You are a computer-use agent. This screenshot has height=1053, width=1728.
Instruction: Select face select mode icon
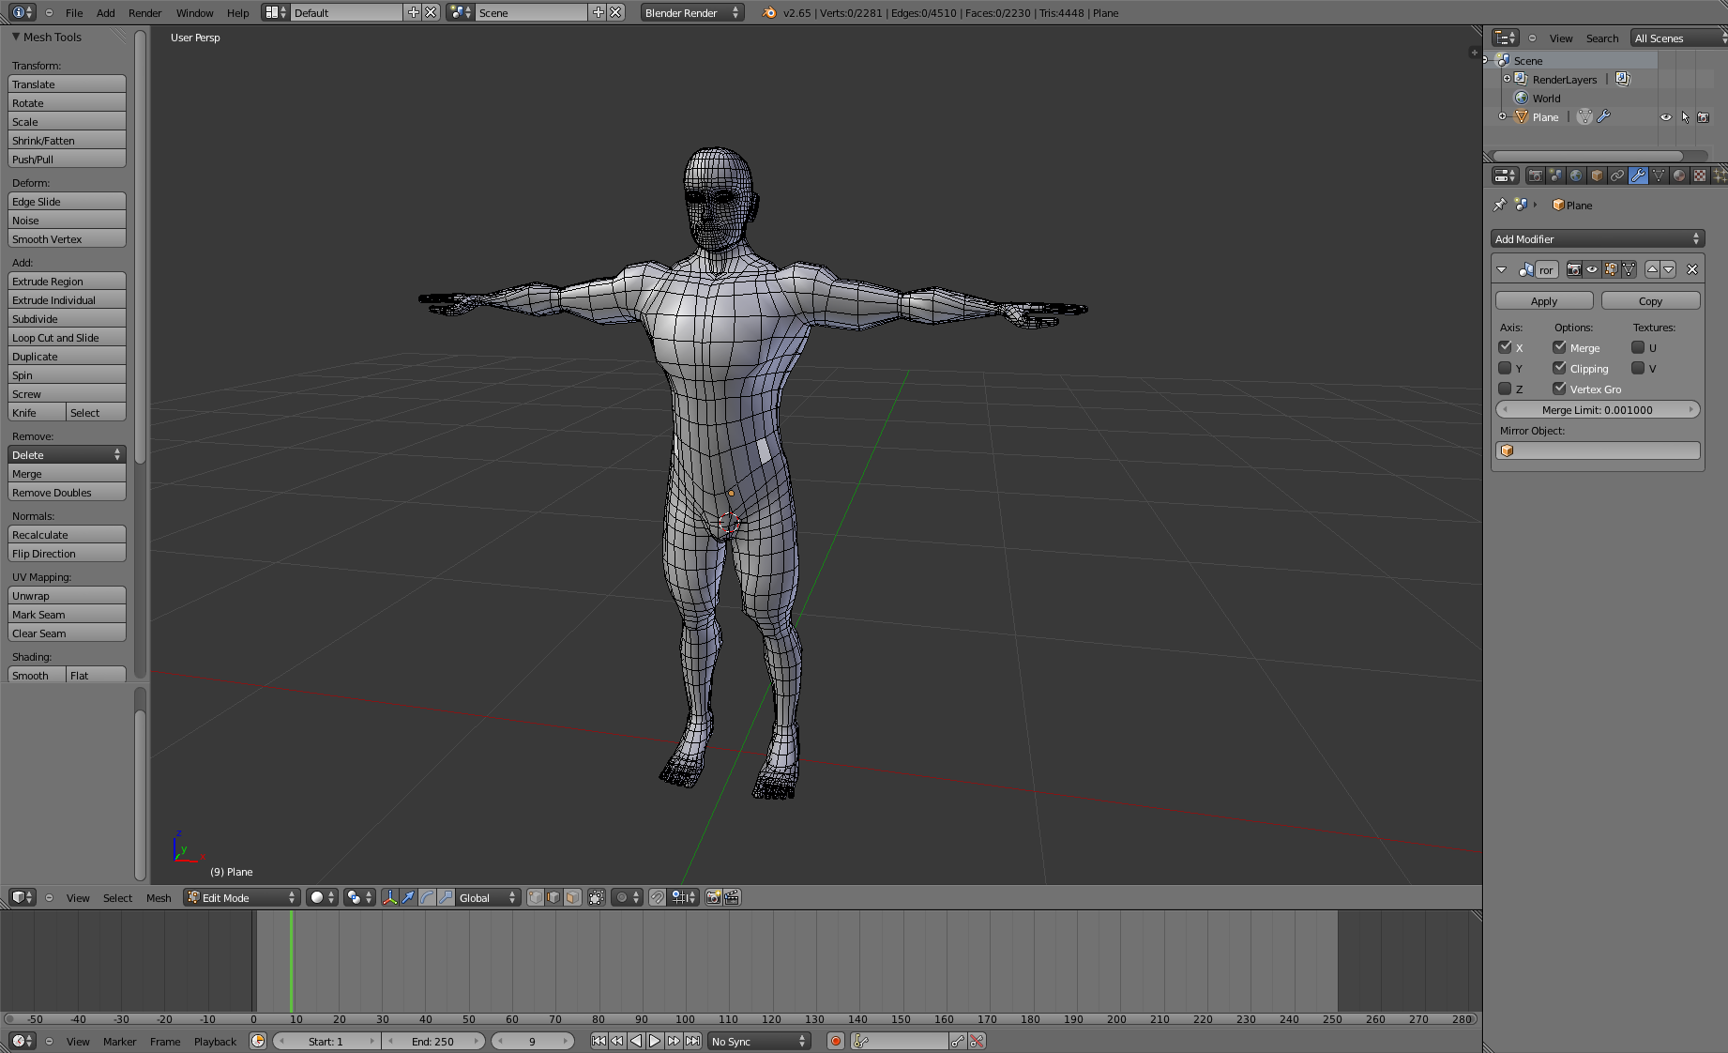[572, 897]
